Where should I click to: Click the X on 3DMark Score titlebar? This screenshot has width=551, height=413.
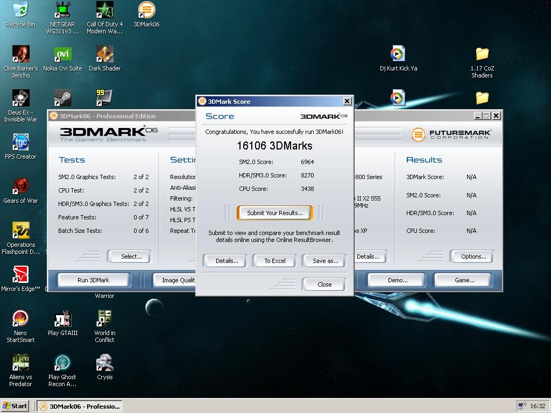pos(347,101)
